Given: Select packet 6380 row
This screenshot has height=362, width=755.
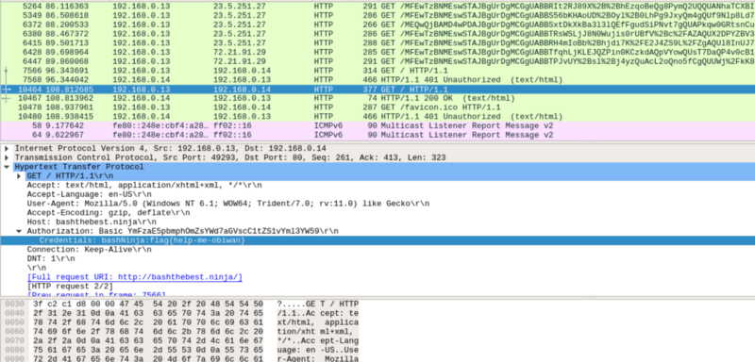Looking at the screenshot, I should click(x=377, y=34).
